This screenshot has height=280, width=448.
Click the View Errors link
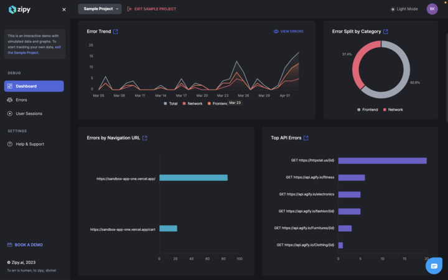[x=289, y=31]
